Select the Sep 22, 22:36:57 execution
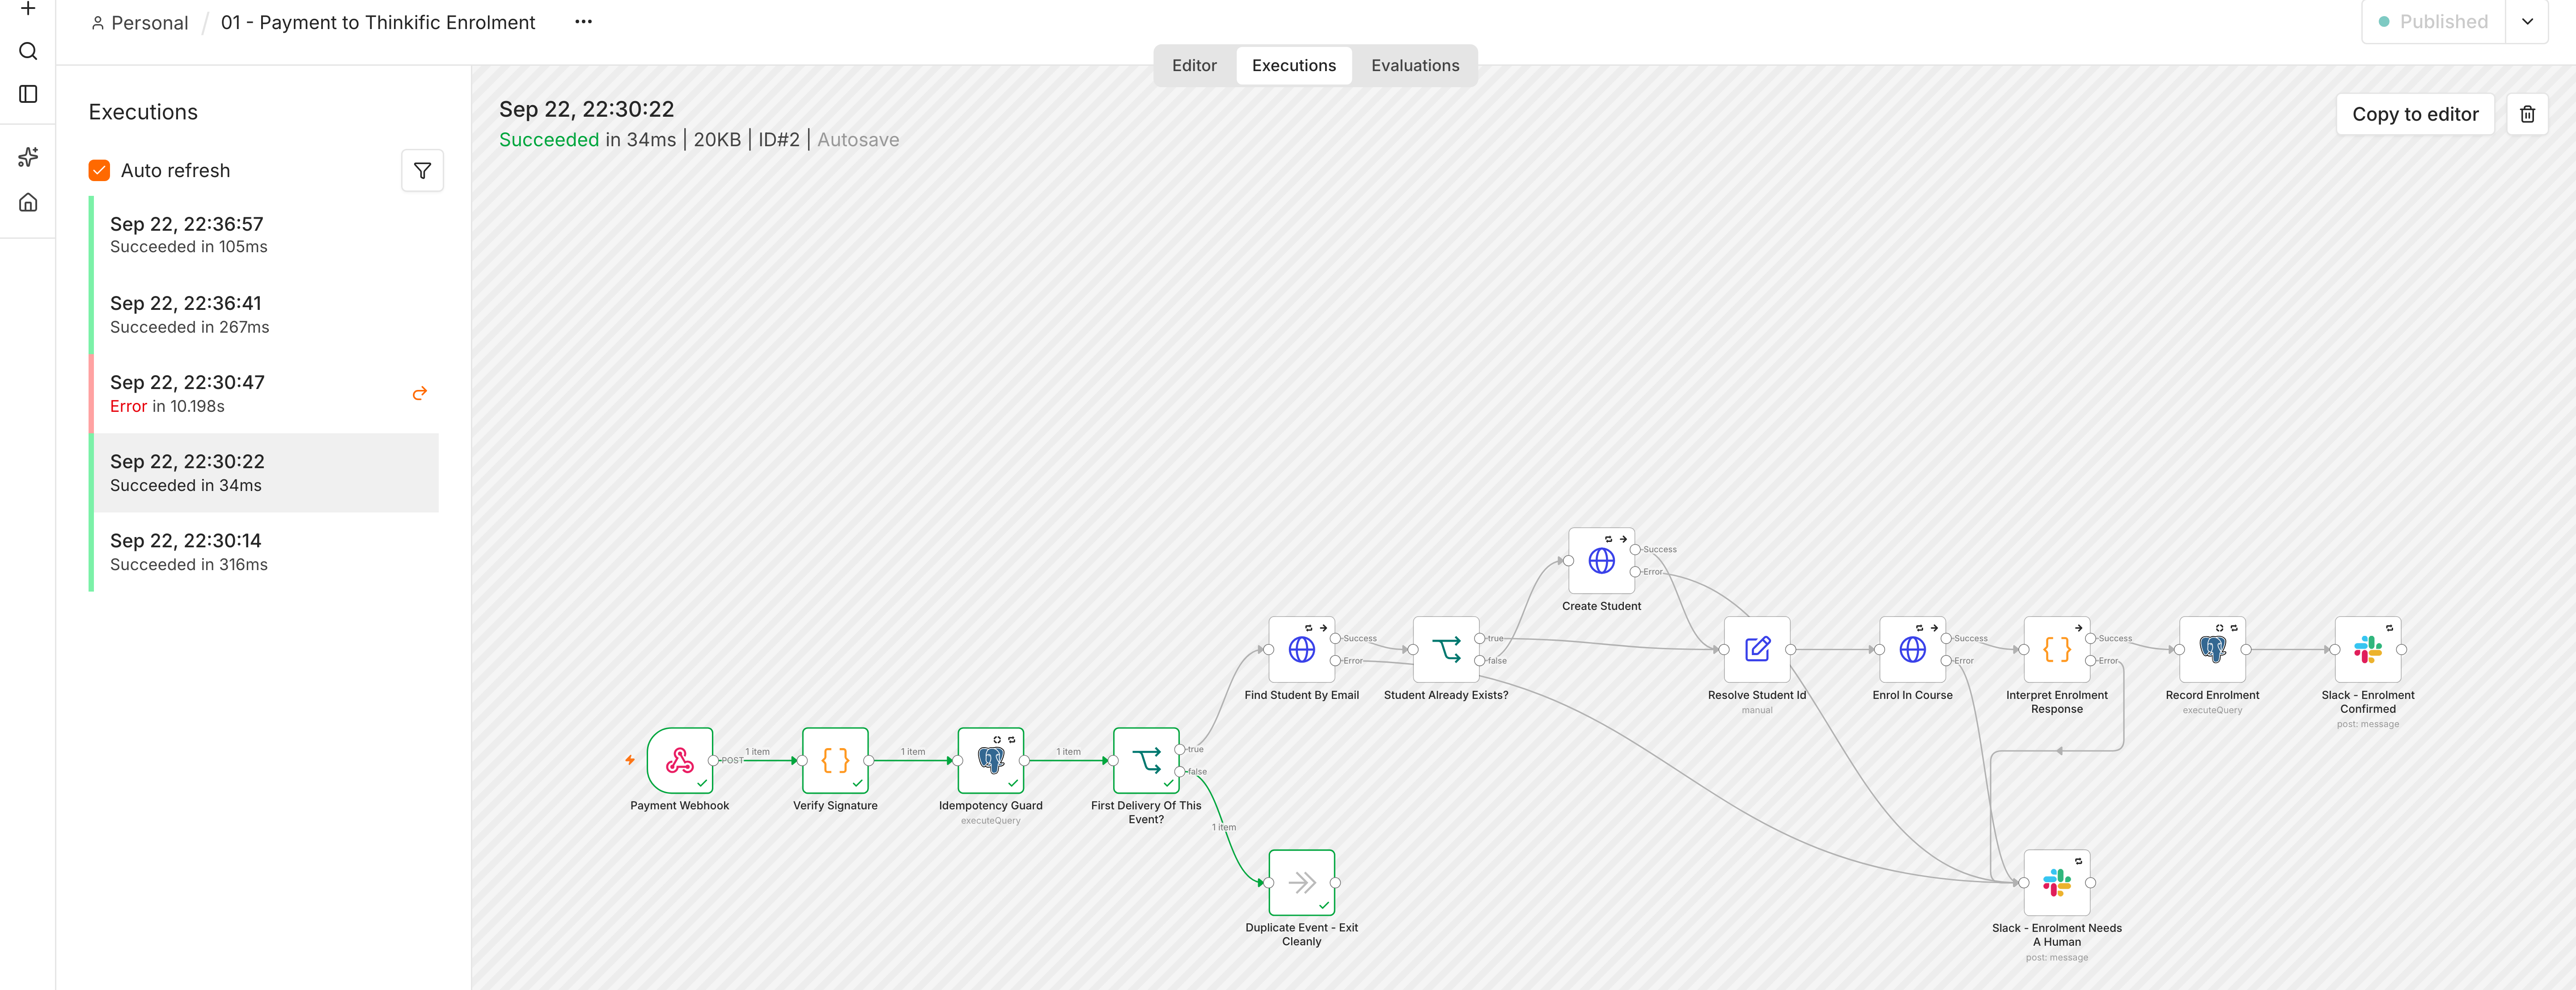 coord(264,235)
